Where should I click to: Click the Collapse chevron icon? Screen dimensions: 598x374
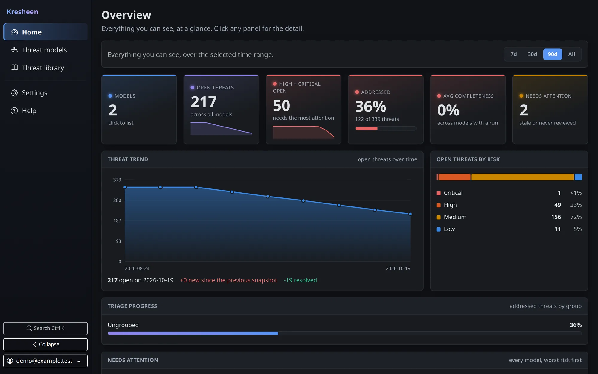coord(34,344)
